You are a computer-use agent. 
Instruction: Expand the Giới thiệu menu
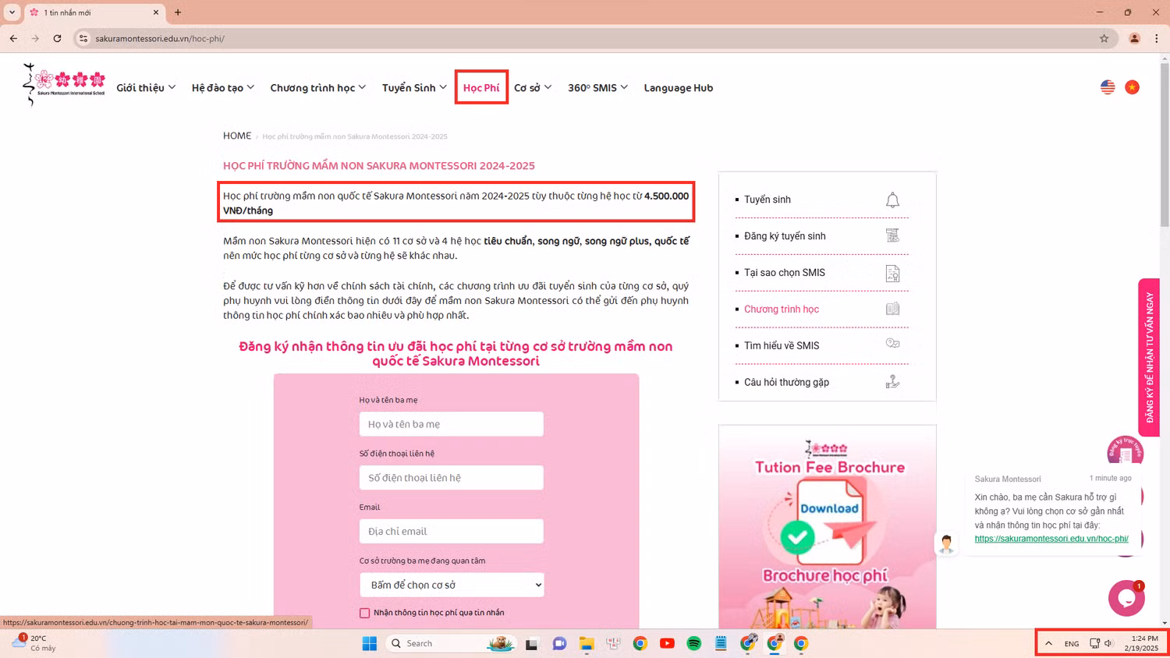(x=146, y=87)
